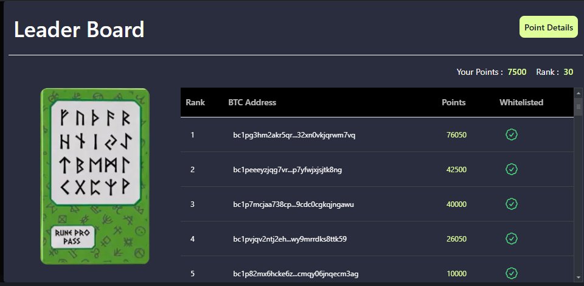Click the Whitelisted column header
The width and height of the screenshot is (584, 286).
[521, 102]
